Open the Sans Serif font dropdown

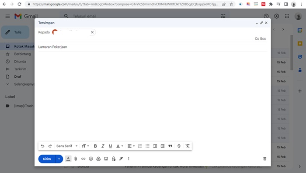pyautogui.click(x=67, y=146)
